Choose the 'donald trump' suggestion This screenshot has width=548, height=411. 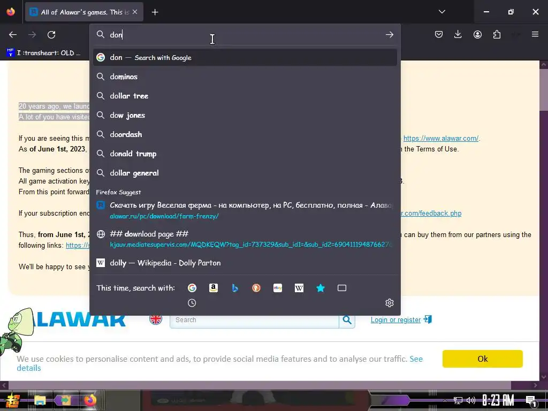pos(245,154)
